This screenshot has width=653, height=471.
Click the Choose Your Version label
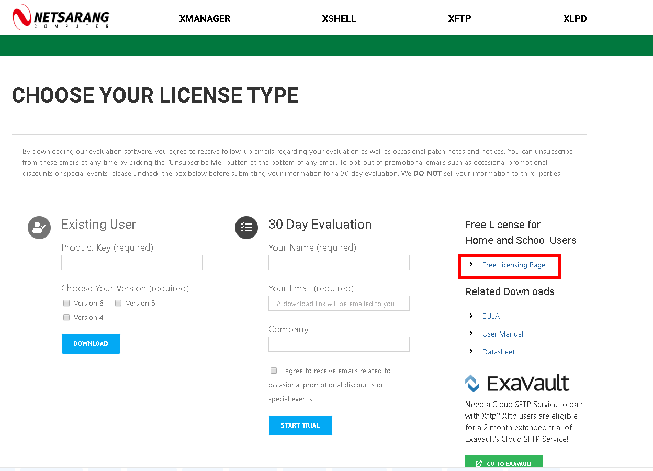(x=125, y=288)
